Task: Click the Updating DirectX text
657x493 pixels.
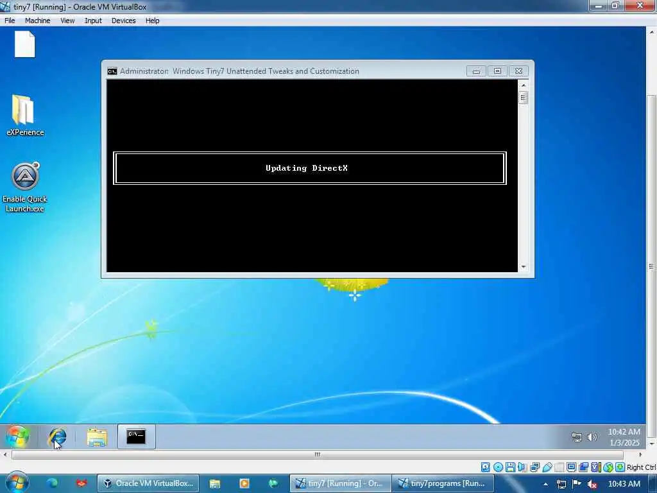Action: pyautogui.click(x=306, y=168)
